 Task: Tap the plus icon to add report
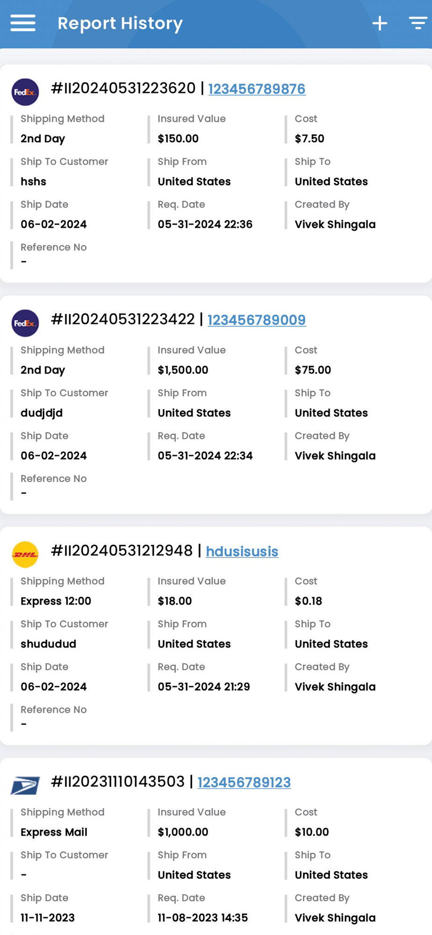(380, 23)
